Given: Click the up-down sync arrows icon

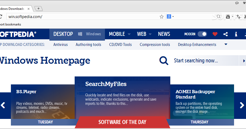Looking at the screenshot, I should [238, 16].
